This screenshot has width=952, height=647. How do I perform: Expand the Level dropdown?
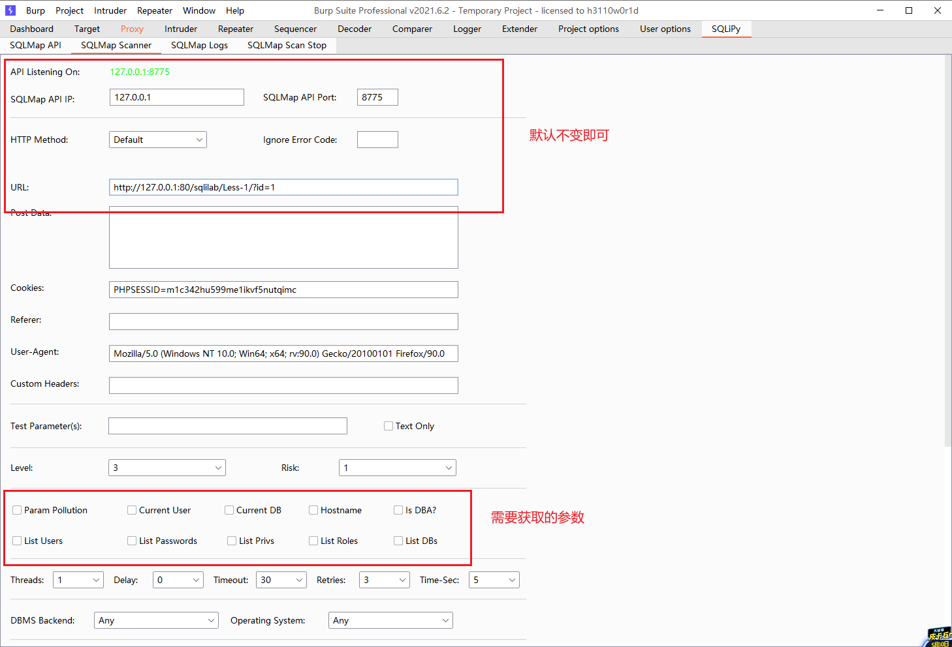[x=167, y=468]
